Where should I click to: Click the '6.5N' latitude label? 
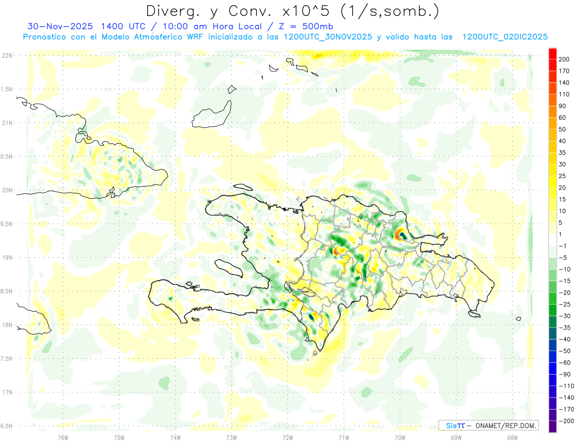(7, 426)
